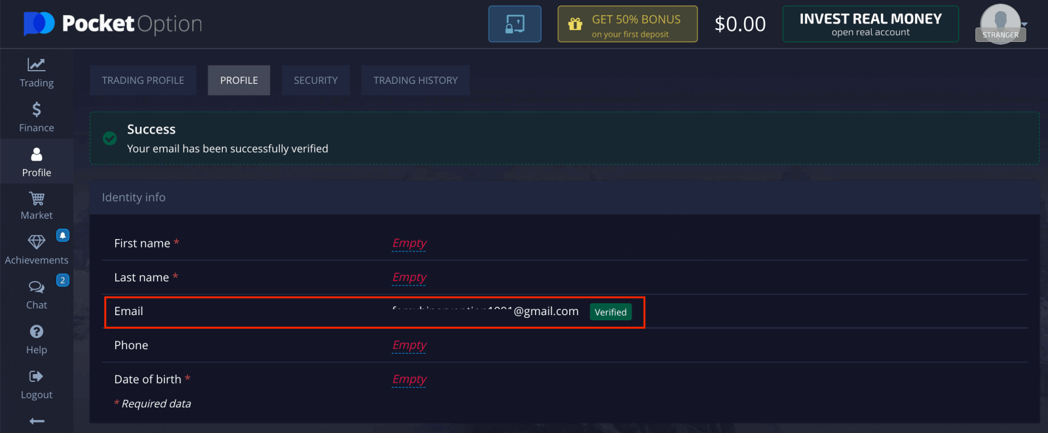Image resolution: width=1048 pixels, height=433 pixels.
Task: Set the empty Date of birth value
Action: [409, 379]
